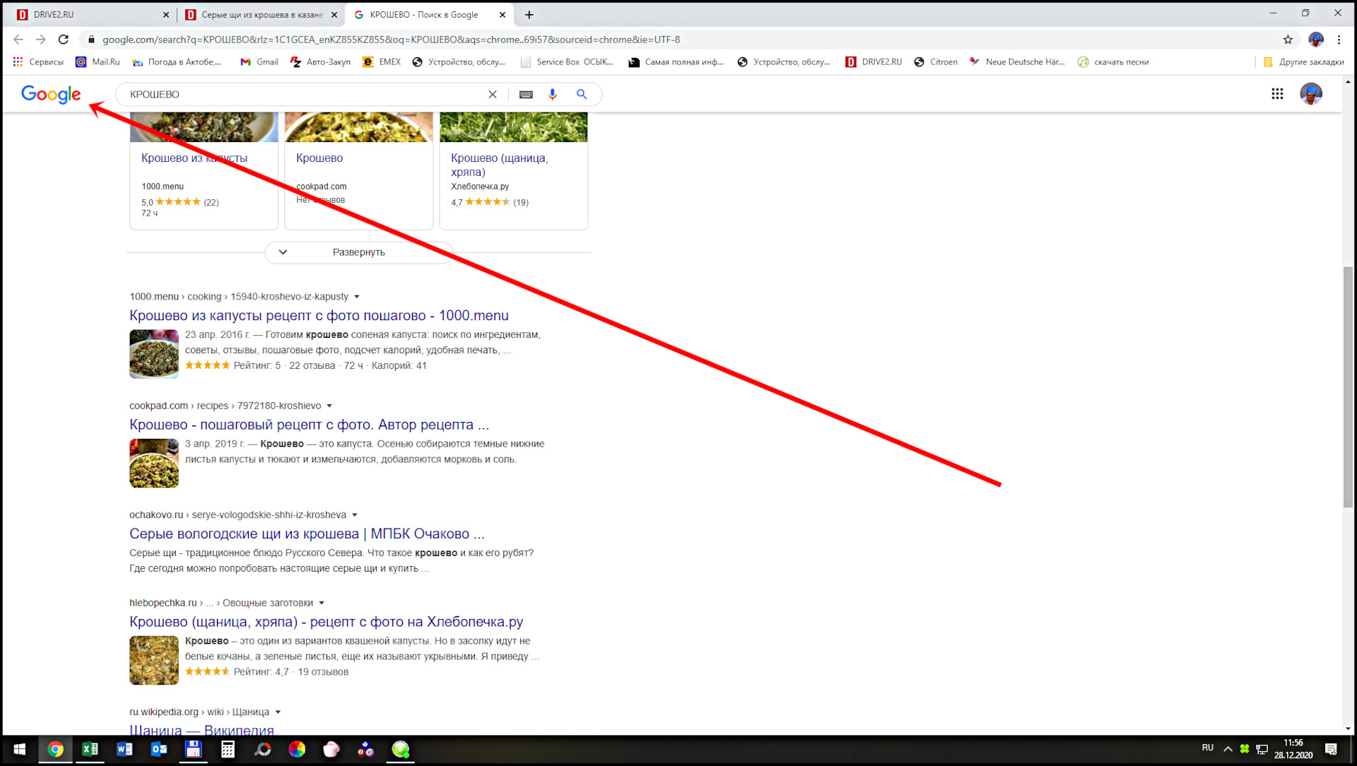1357x766 pixels.
Task: Click the page vertical scrollbar thumb
Action: [1348, 387]
